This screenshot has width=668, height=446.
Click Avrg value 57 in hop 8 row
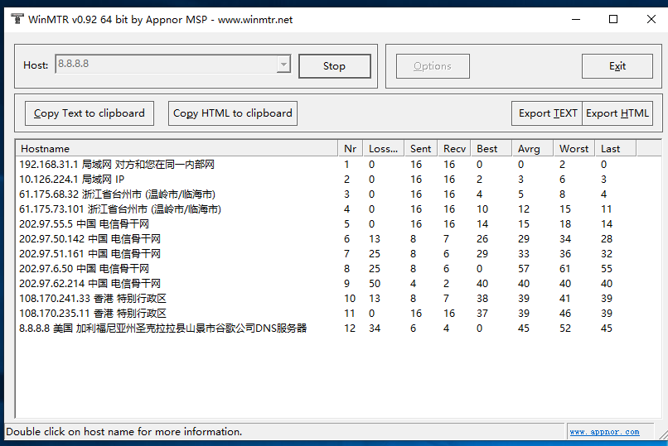tap(524, 269)
